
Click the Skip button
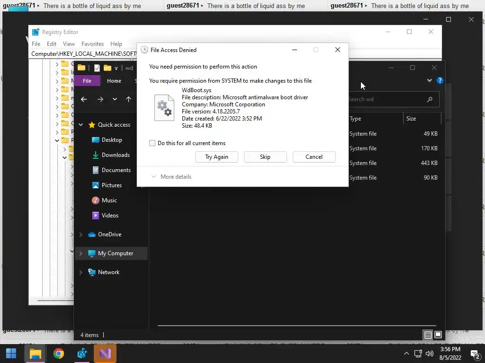click(x=265, y=157)
